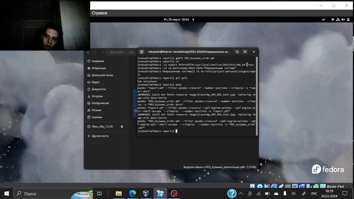Open the Справка menu in VirtualBox
Viewport: 354px width, 199px height.
pyautogui.click(x=100, y=13)
